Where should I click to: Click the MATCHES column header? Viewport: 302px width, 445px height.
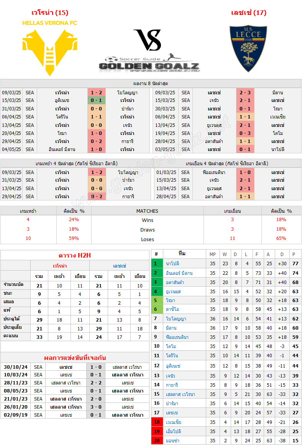click(147, 211)
